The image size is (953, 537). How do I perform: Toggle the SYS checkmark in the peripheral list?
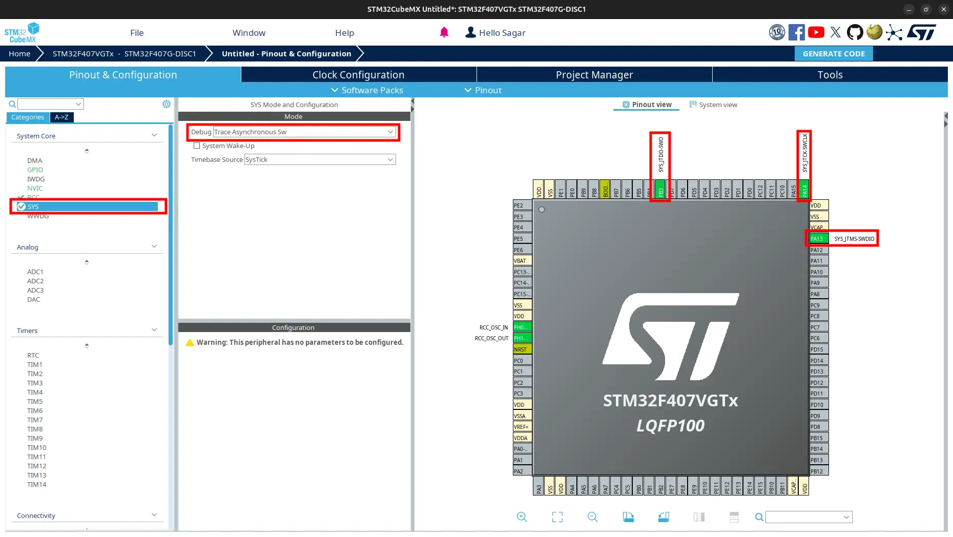pos(22,206)
